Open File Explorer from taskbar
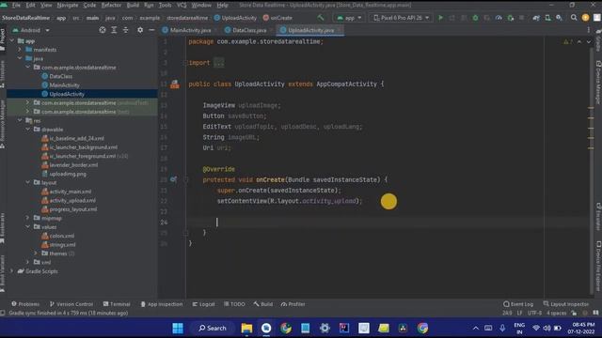This screenshot has width=602, height=338. point(246,328)
